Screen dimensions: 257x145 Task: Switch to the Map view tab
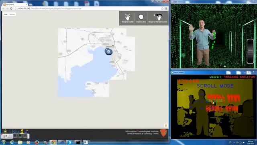[x=6, y=14]
